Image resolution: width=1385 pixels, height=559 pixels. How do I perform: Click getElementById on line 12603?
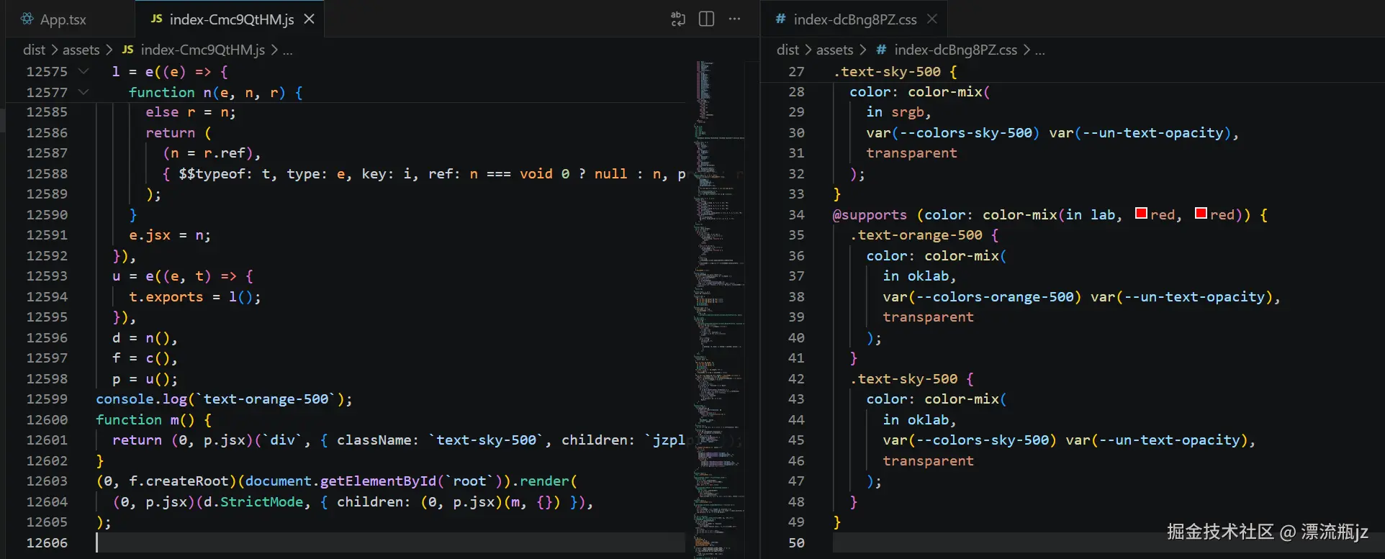[378, 481]
